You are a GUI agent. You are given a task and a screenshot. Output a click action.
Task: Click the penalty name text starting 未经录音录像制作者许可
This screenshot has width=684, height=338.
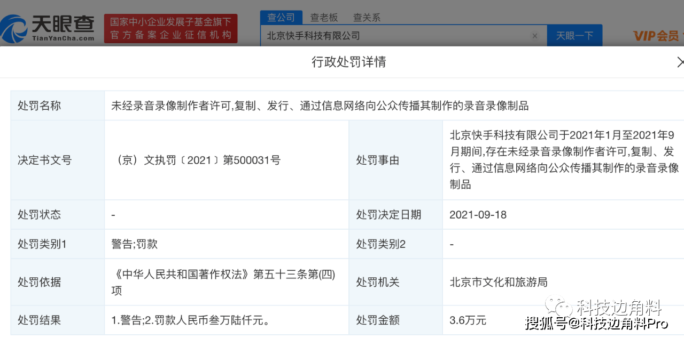click(320, 106)
